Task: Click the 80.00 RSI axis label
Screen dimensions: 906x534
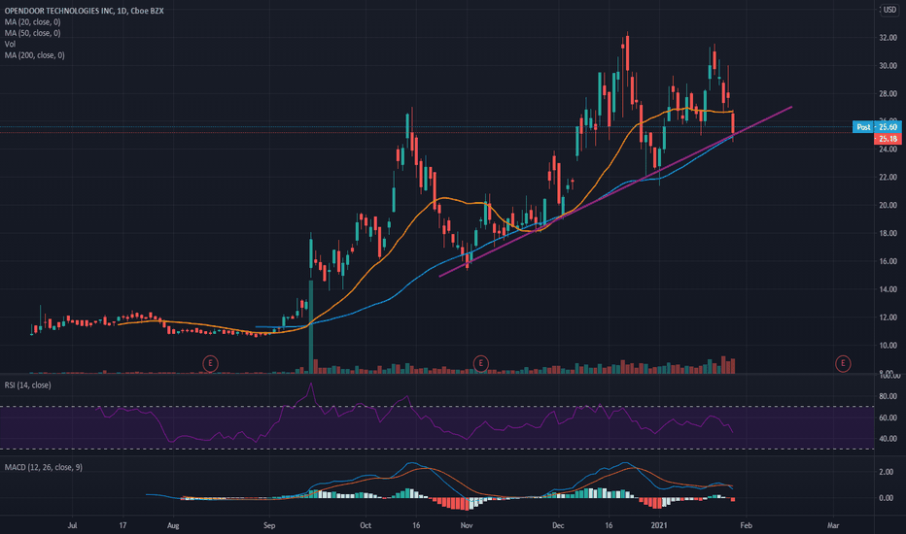Action: click(889, 396)
